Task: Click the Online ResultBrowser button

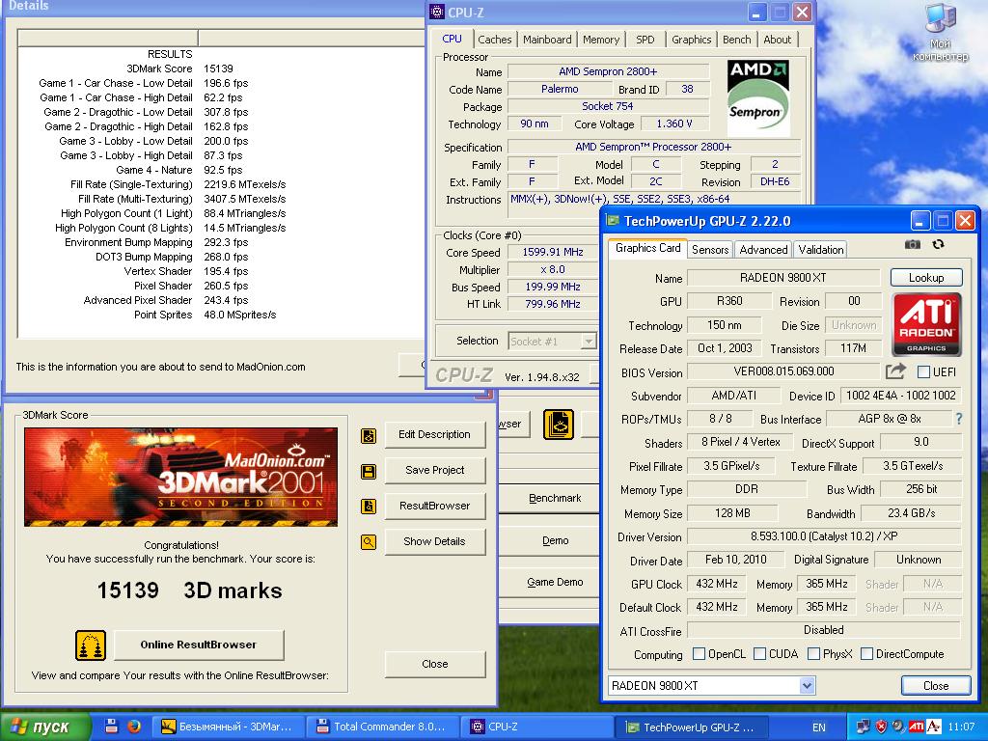Action: click(x=199, y=645)
